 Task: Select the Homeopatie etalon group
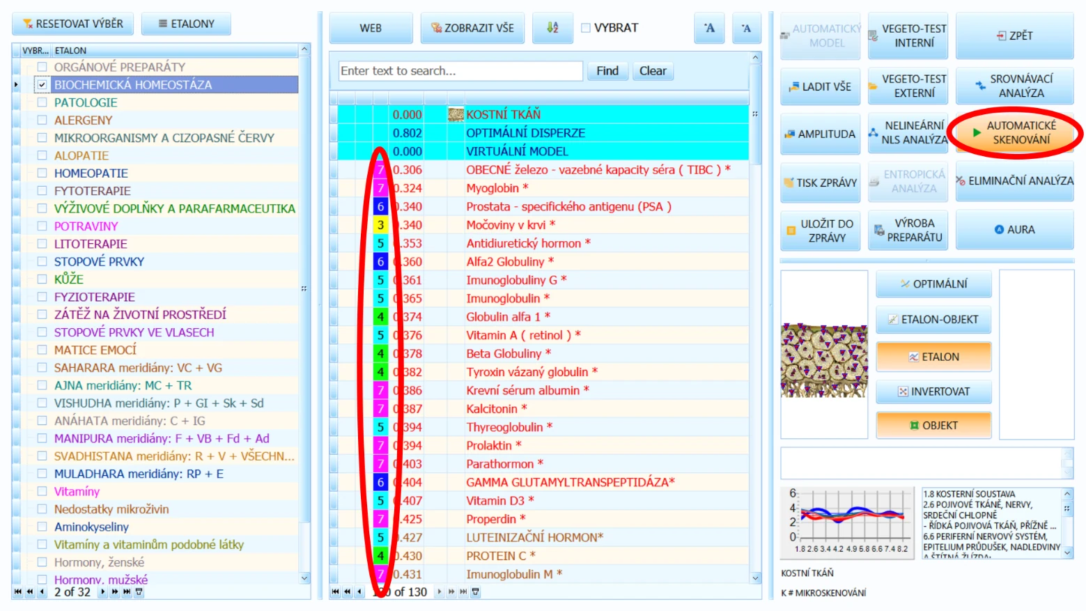coord(91,173)
